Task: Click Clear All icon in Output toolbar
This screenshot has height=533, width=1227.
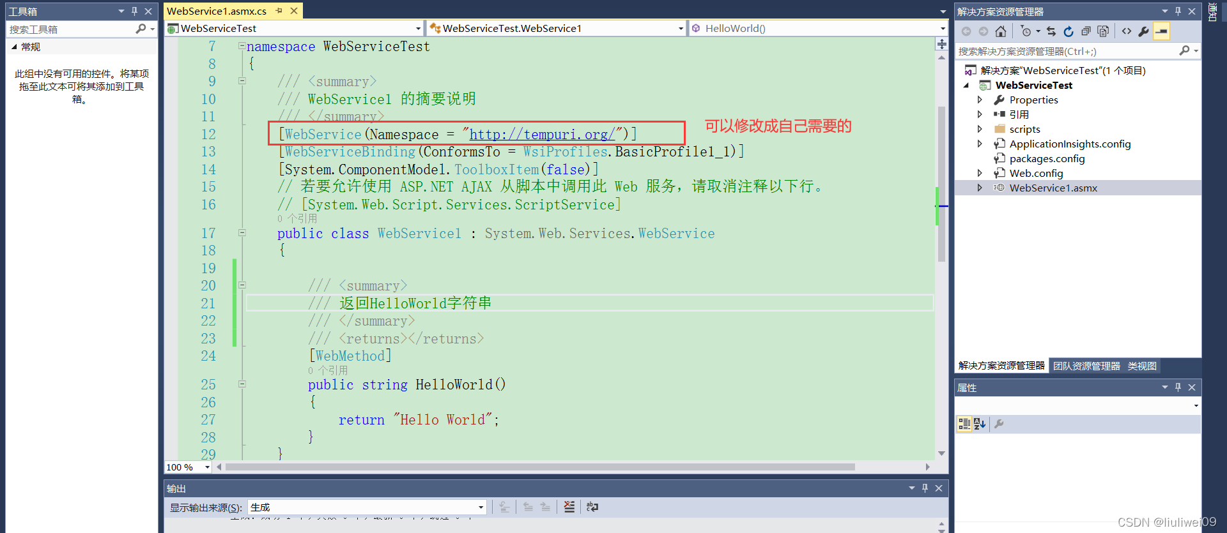Action: pyautogui.click(x=569, y=507)
